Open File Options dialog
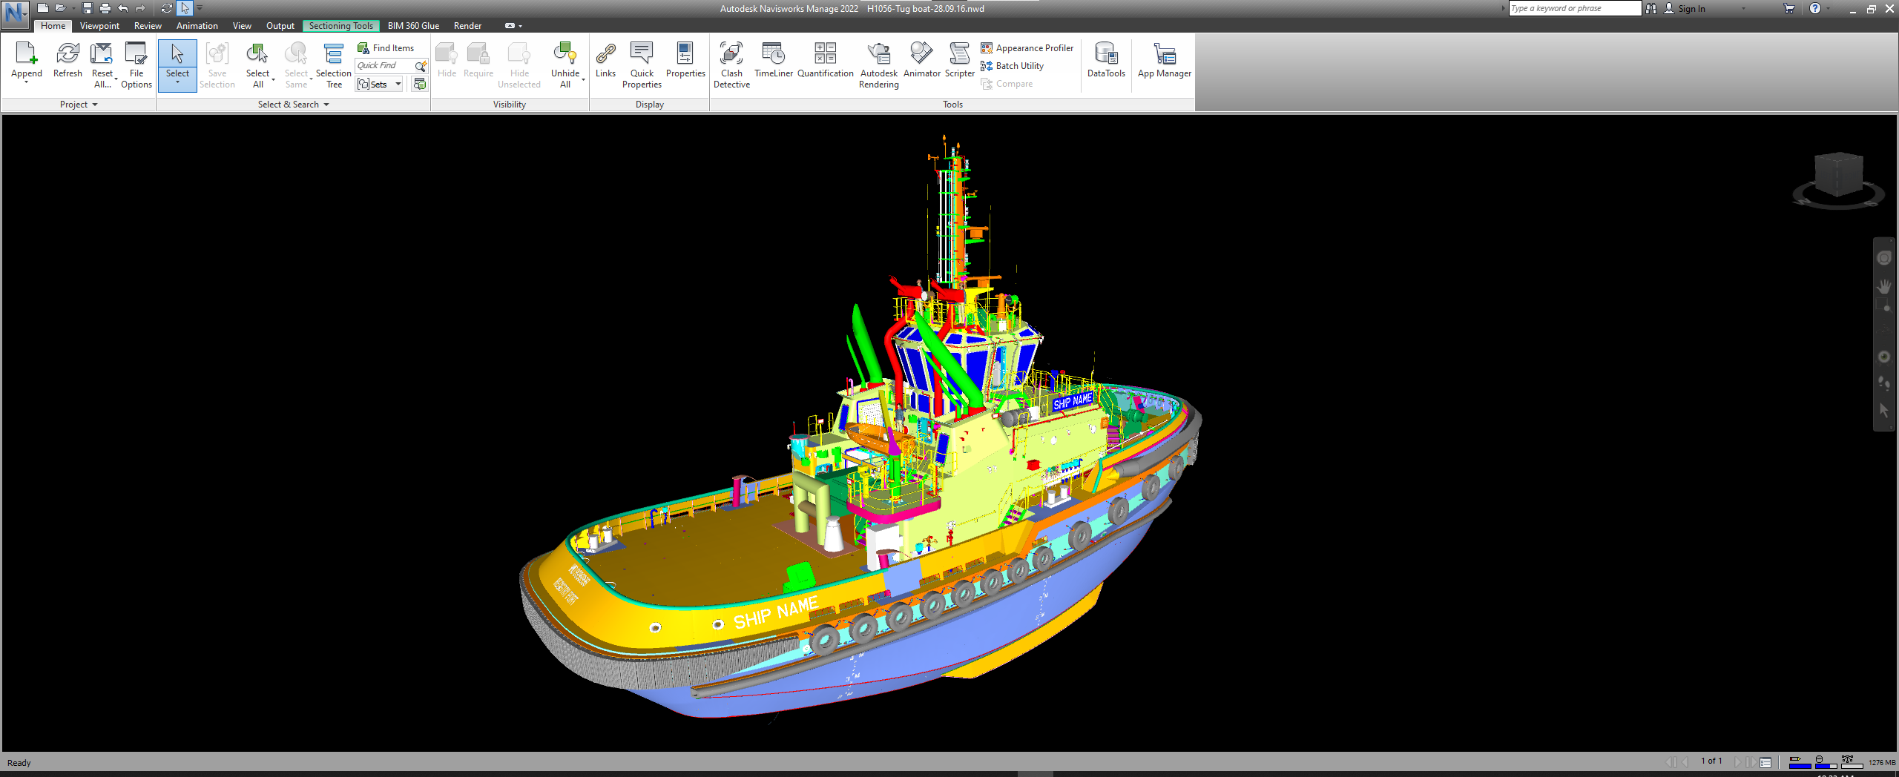 [136, 65]
